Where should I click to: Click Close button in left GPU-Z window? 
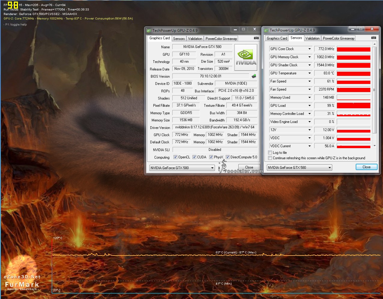pyautogui.click(x=249, y=167)
